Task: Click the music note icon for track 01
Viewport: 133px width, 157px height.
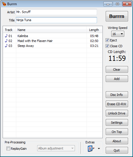Action: (6, 36)
